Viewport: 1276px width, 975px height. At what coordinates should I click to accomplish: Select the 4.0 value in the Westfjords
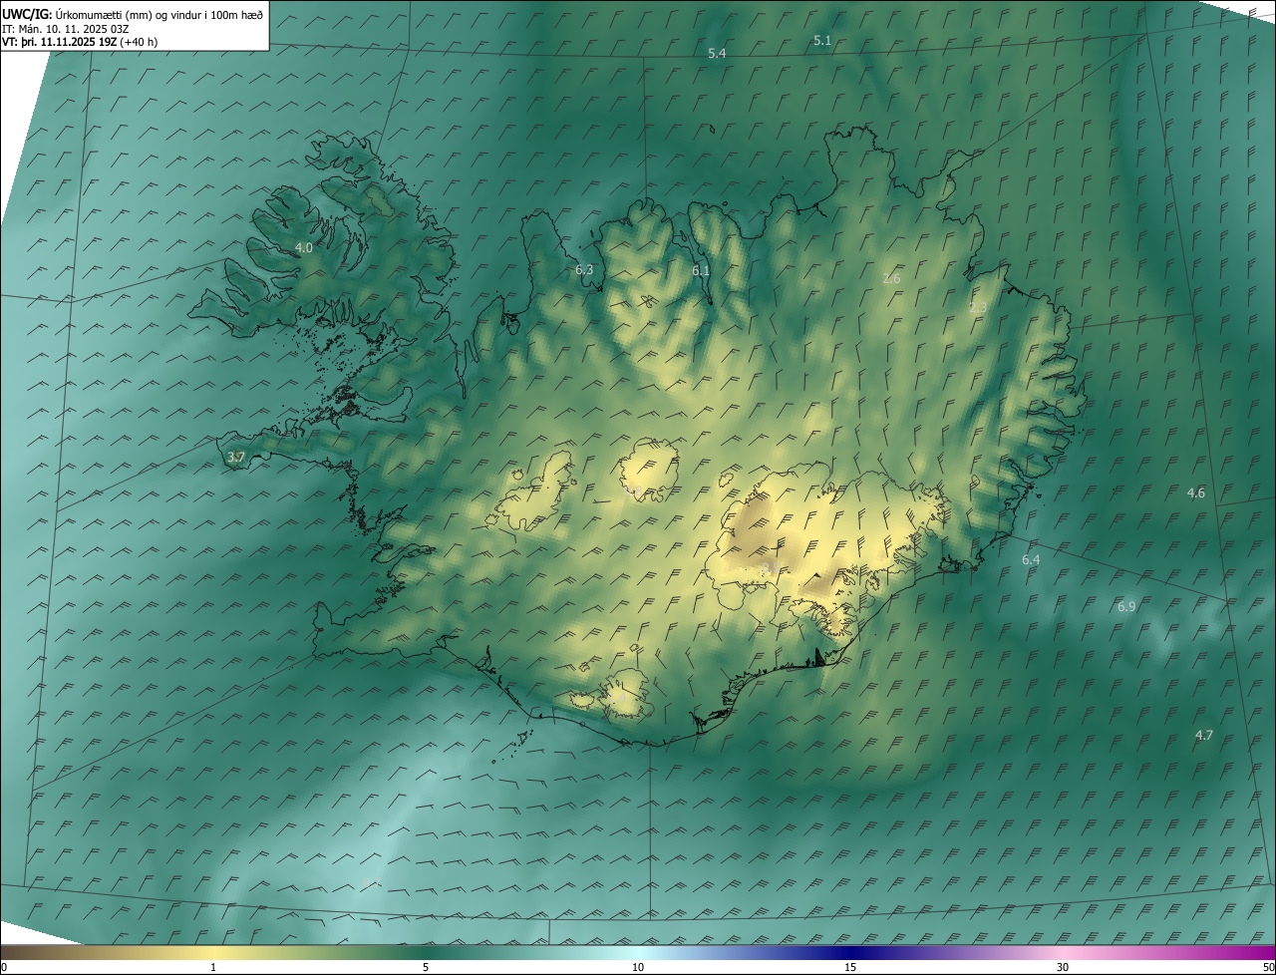click(304, 247)
